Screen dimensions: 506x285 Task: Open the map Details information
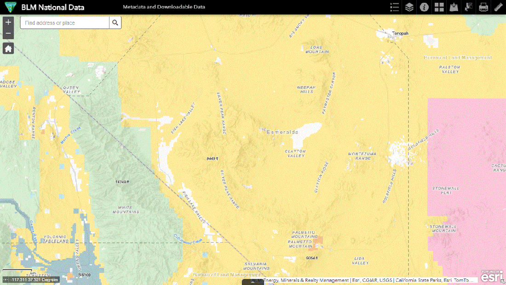pyautogui.click(x=424, y=7)
